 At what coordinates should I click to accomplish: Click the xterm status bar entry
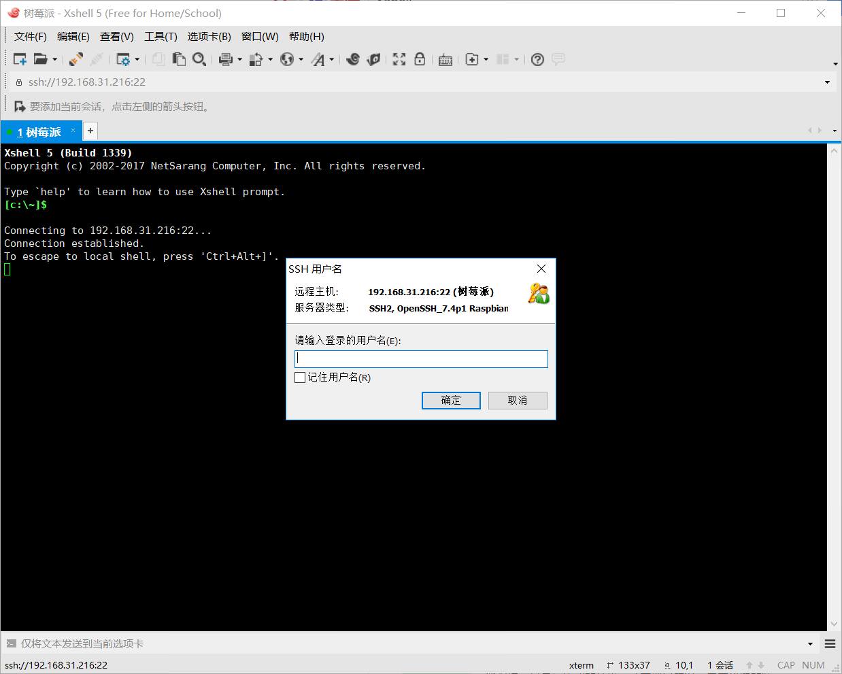582,665
